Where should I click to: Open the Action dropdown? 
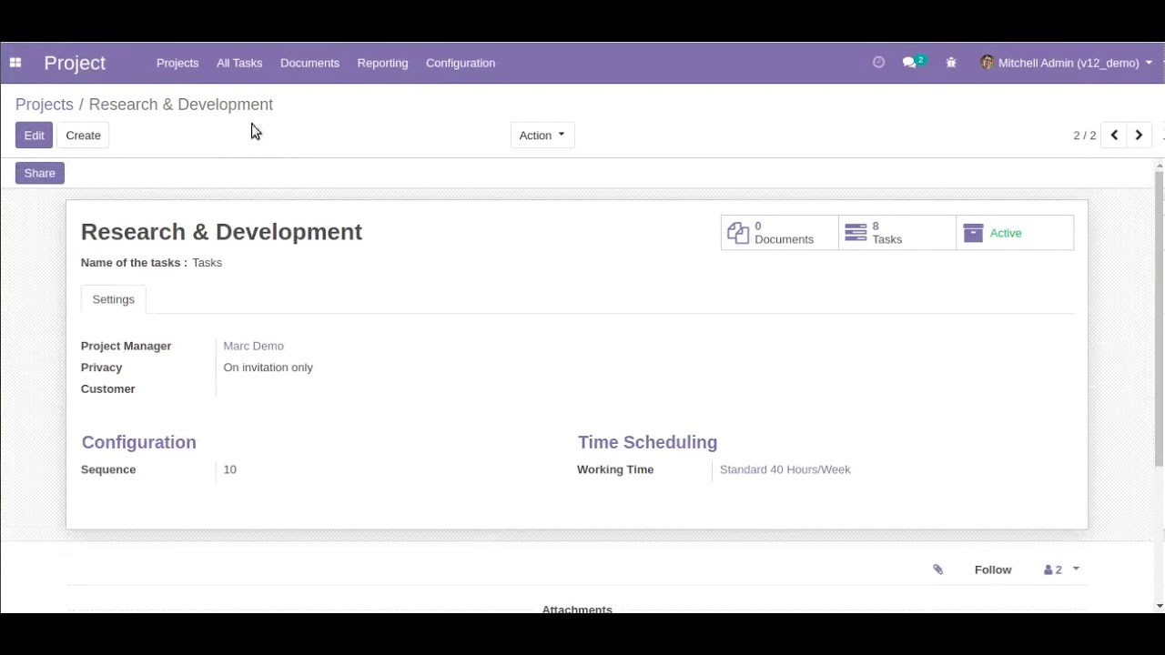coord(542,136)
